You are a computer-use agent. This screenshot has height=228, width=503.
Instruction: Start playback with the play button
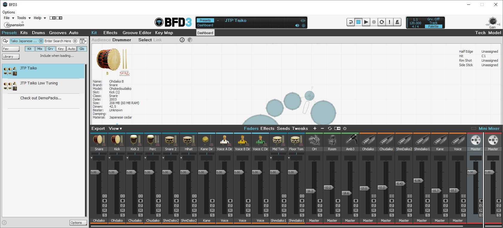coord(366,22)
